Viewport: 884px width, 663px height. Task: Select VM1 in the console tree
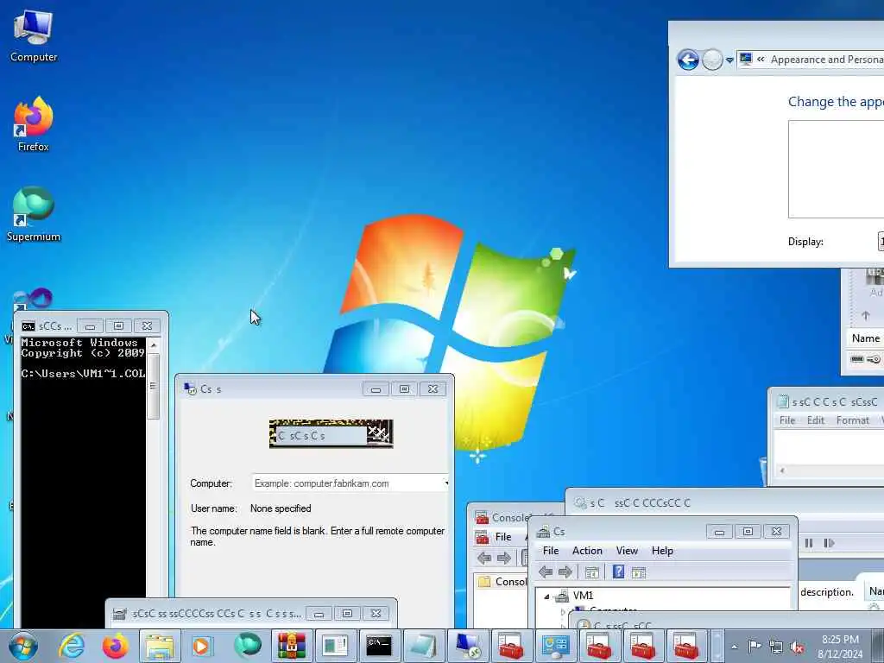[x=583, y=596]
